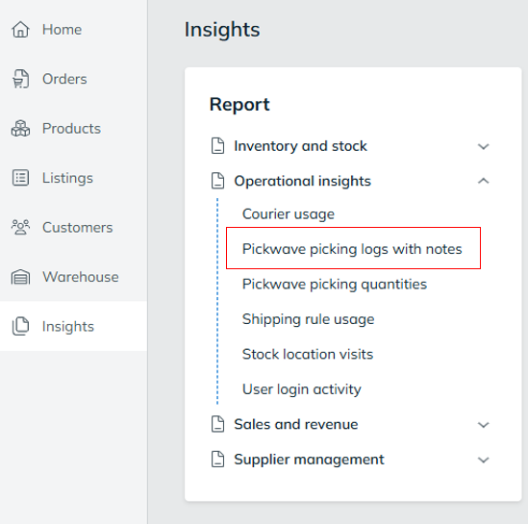Expand the Inventory and stock chevron
This screenshot has width=528, height=524.
tap(483, 146)
